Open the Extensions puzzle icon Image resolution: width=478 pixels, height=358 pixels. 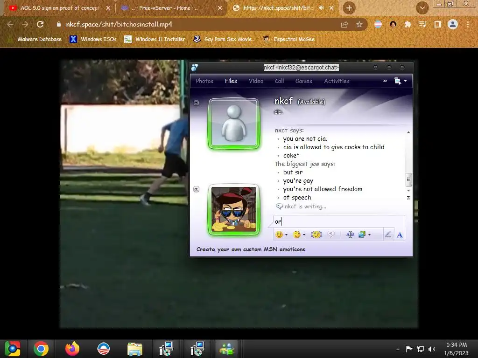[408, 24]
